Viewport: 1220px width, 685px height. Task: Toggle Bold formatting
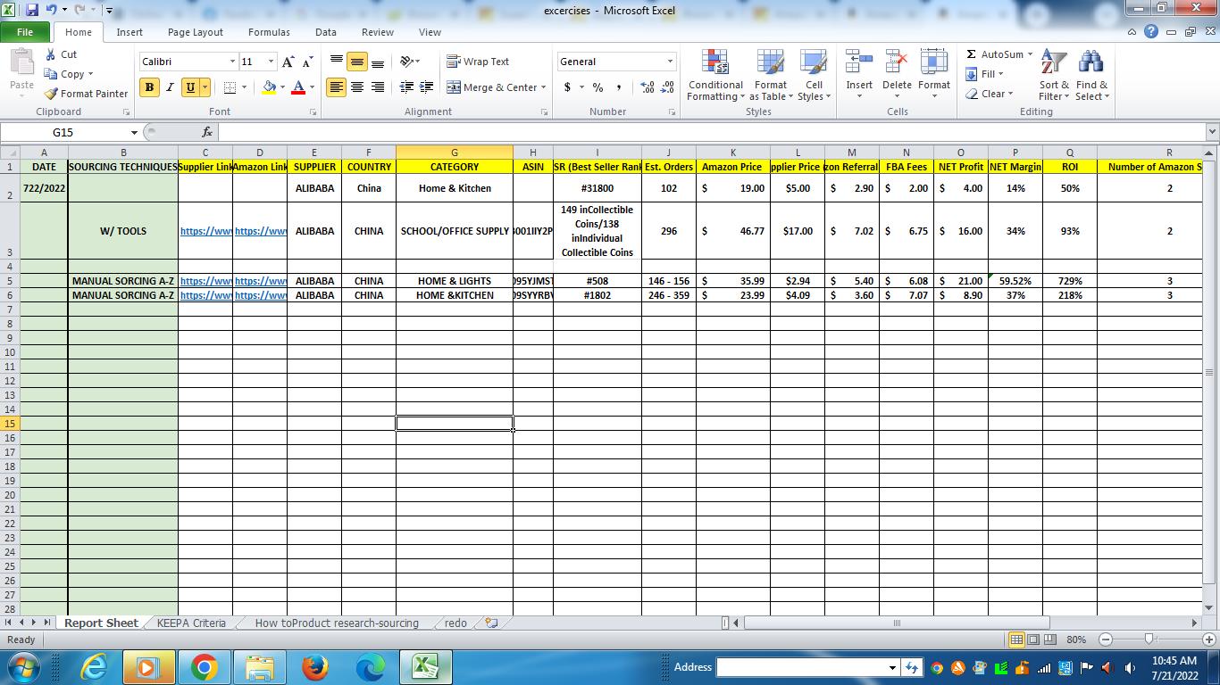[149, 87]
